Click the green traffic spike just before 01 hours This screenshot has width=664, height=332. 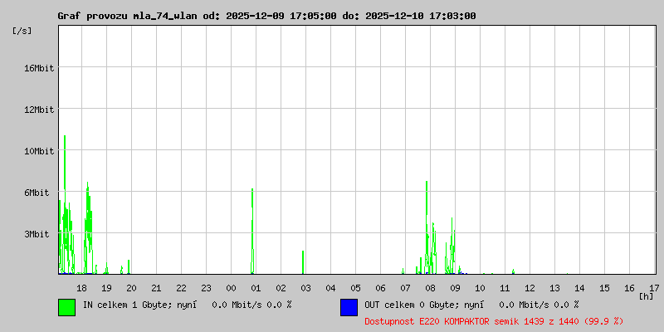pos(252,232)
